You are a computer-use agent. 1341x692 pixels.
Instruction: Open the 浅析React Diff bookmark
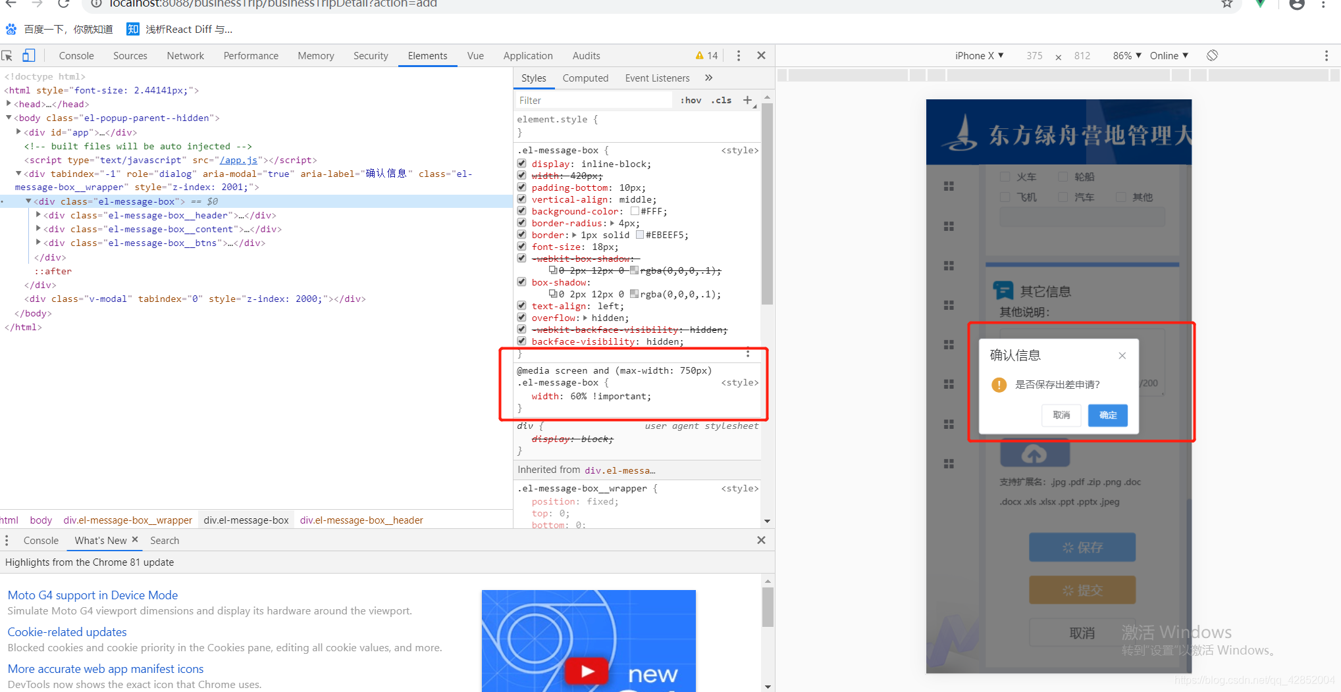pos(180,30)
